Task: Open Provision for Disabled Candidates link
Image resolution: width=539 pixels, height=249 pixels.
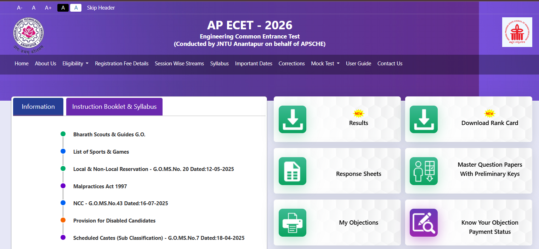Action: pos(114,221)
